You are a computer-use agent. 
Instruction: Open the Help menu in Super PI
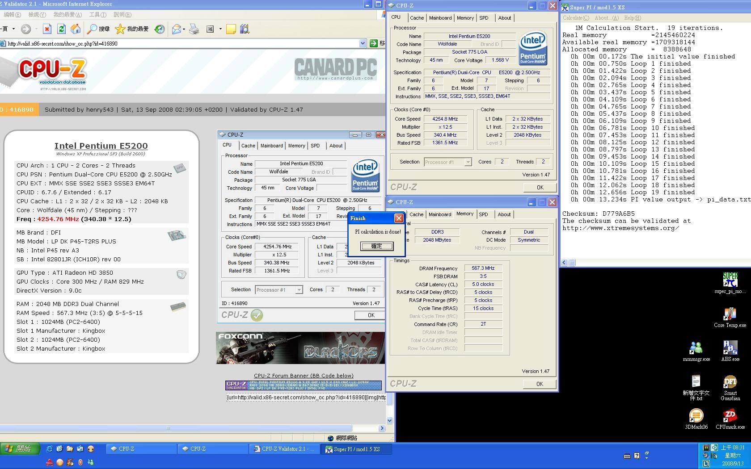(x=632, y=18)
